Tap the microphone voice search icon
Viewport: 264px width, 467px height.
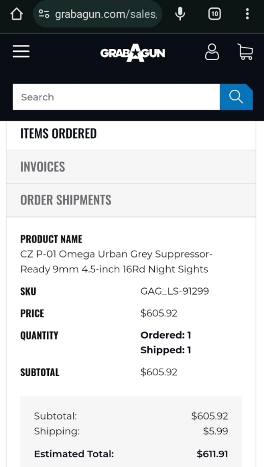180,14
